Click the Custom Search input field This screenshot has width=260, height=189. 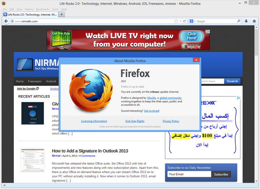[x=213, y=81]
